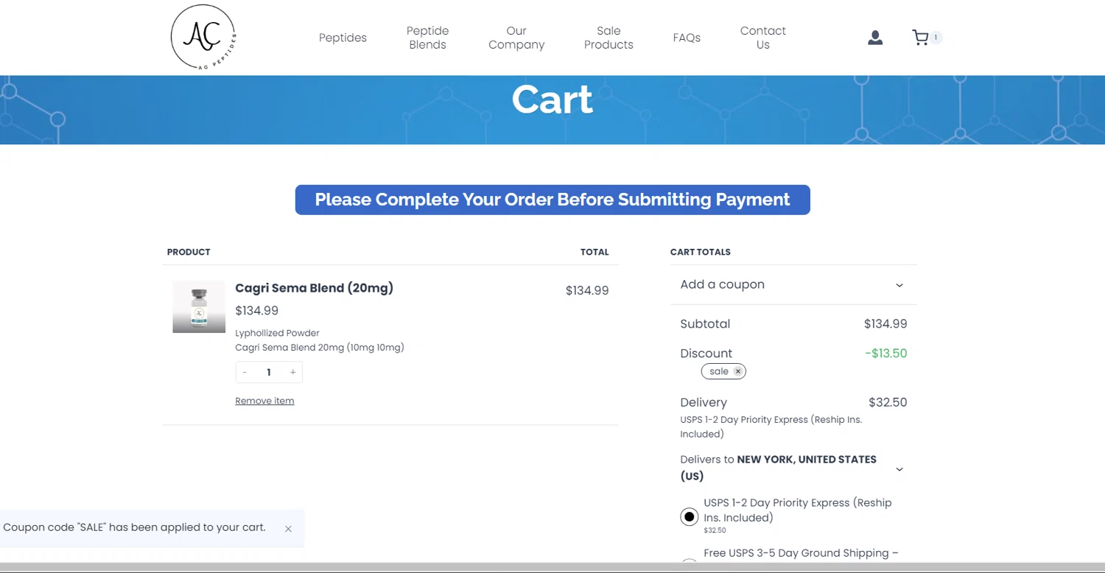Click the quantity input field
The width and height of the screenshot is (1105, 573).
coord(269,372)
